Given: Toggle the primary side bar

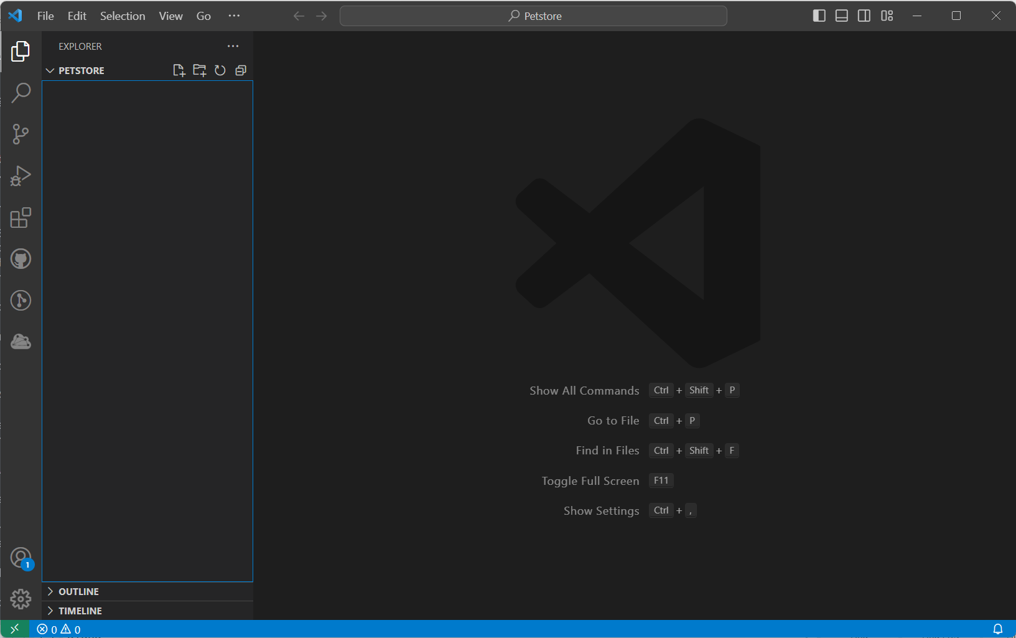Looking at the screenshot, I should (819, 16).
